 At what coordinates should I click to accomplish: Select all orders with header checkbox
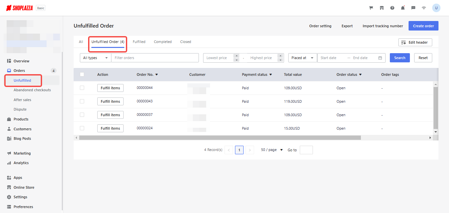click(82, 75)
